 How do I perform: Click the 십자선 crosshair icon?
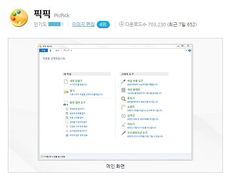coord(123,116)
